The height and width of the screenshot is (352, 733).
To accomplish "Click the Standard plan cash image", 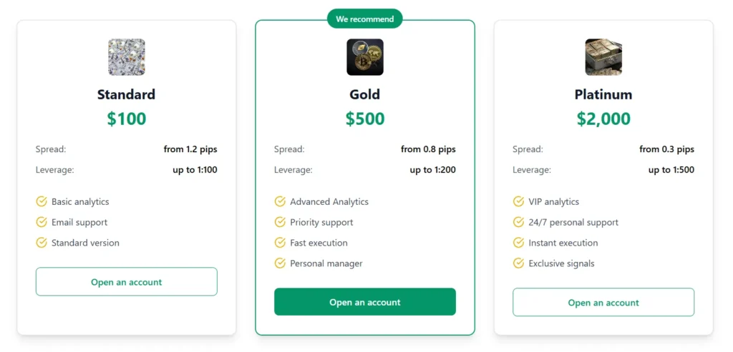I will (127, 57).
